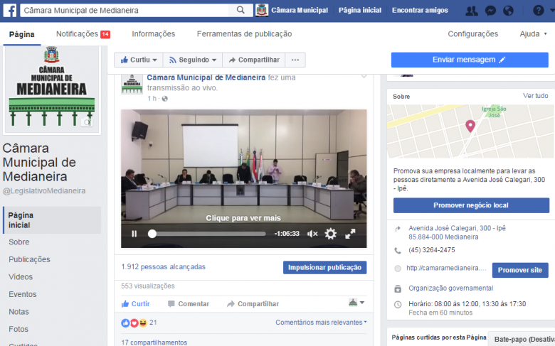Click the Promover negócio local button
555x346 pixels.
click(x=471, y=205)
